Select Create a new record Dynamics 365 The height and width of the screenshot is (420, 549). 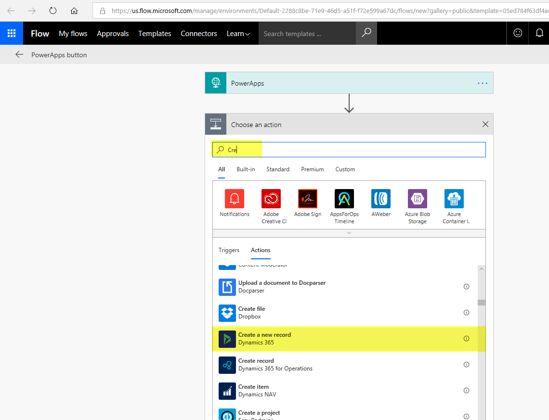[345, 339]
